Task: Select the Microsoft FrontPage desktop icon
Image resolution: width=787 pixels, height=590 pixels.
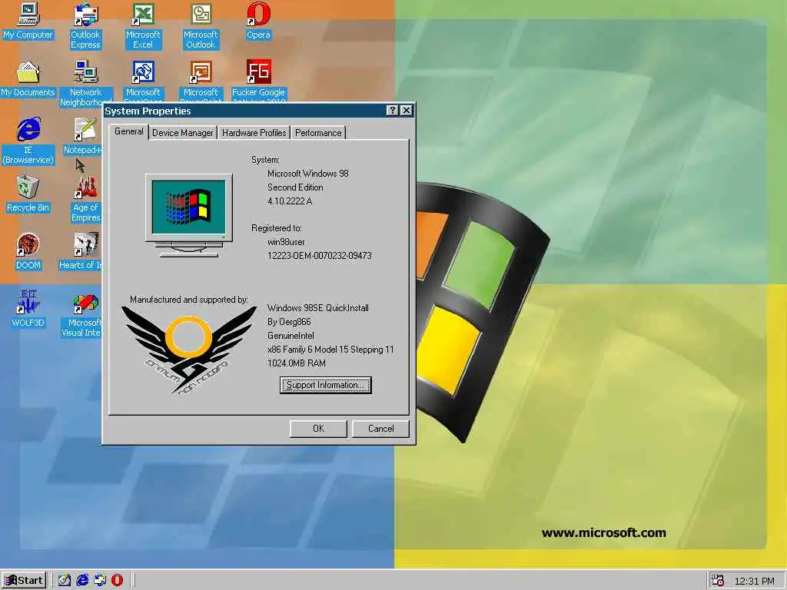Action: 143,80
